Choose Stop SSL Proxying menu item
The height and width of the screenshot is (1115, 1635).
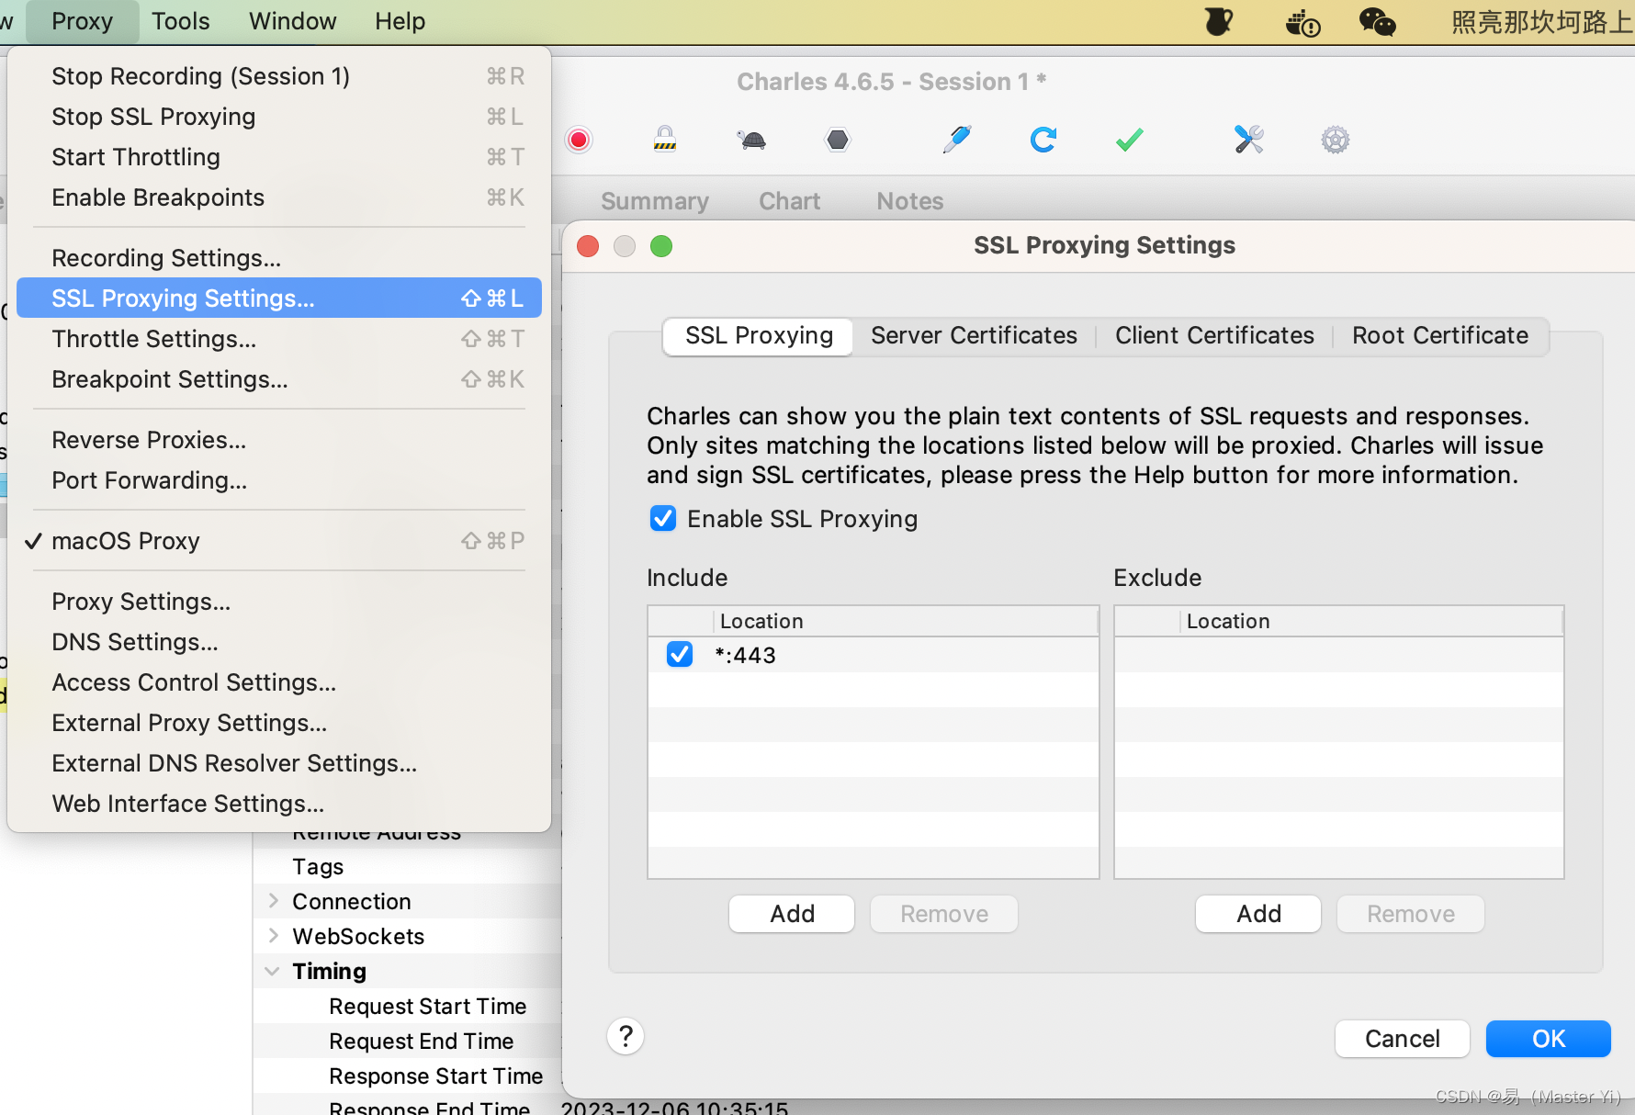tap(278, 117)
